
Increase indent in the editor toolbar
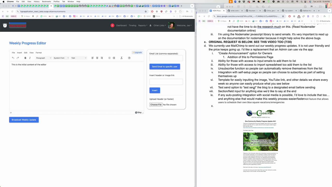coord(114,58)
